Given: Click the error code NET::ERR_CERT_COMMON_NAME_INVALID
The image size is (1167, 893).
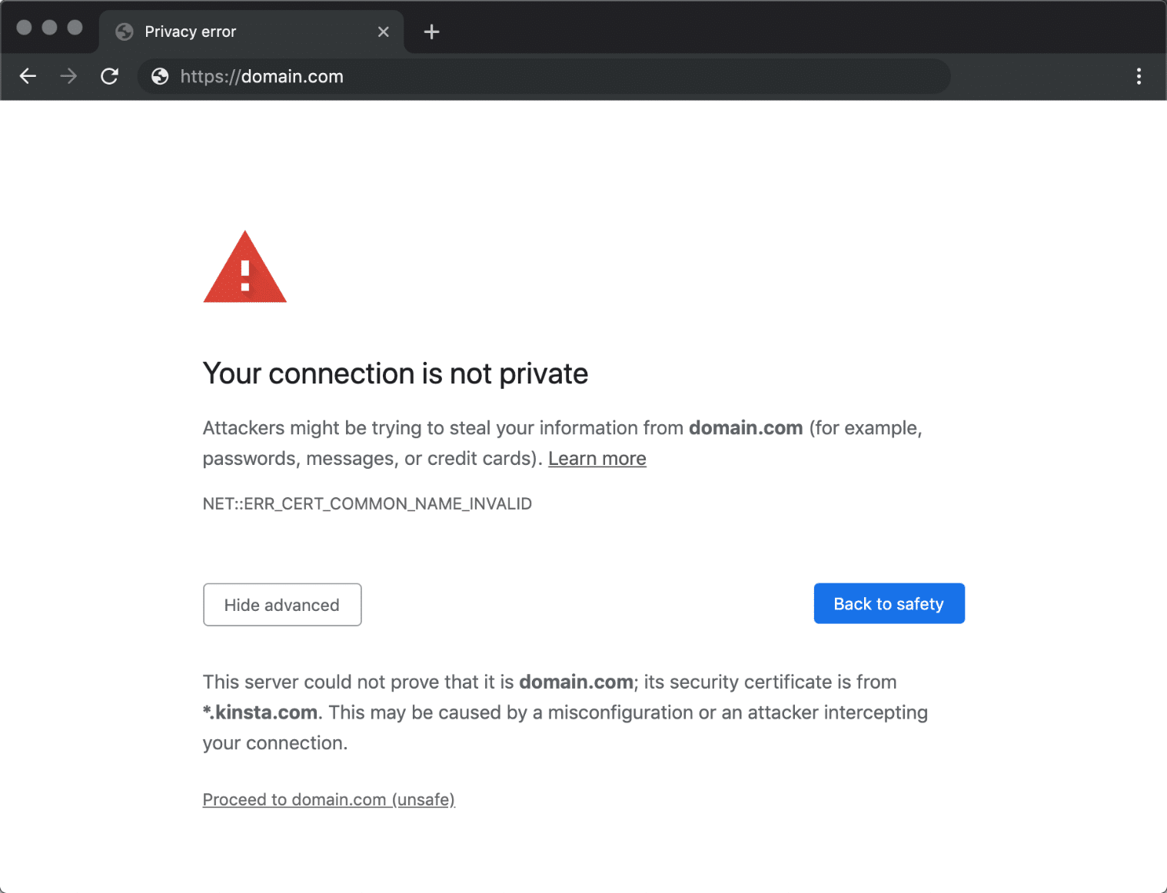Looking at the screenshot, I should (367, 503).
